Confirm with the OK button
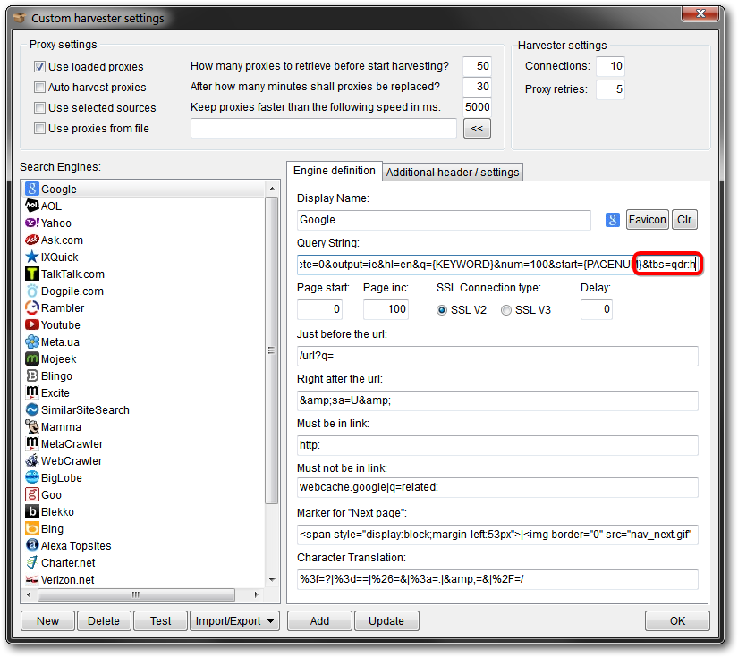 point(677,620)
